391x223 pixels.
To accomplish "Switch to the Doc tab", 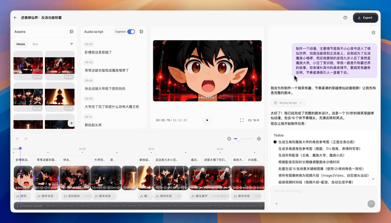I will [x=35, y=44].
